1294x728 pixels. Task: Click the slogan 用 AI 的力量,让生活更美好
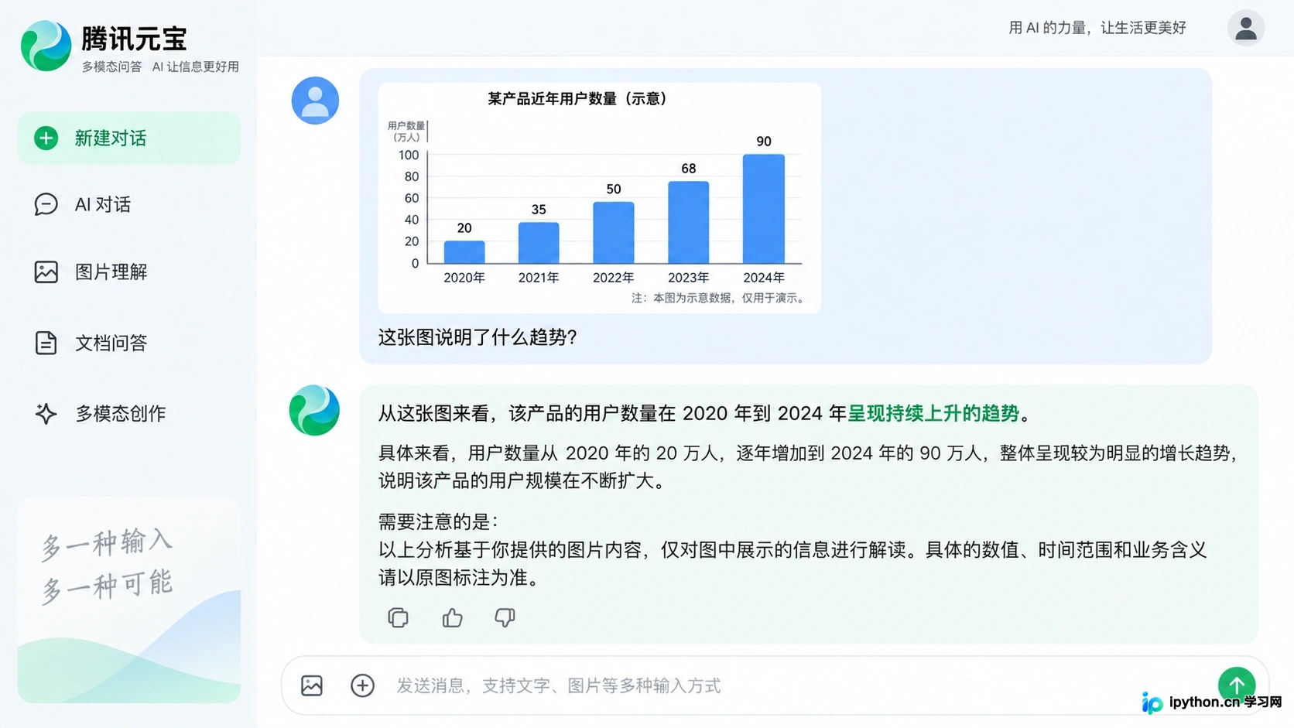click(x=1097, y=28)
